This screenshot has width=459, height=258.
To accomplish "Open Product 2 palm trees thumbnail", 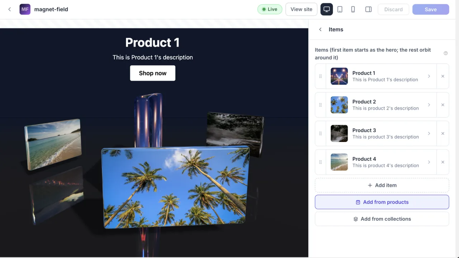I will (339, 105).
